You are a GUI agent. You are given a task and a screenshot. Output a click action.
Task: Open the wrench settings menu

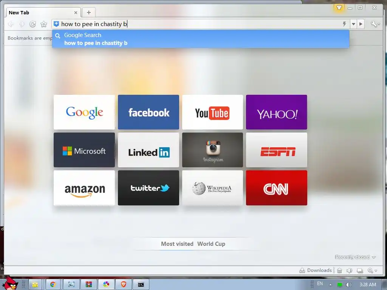click(x=375, y=24)
